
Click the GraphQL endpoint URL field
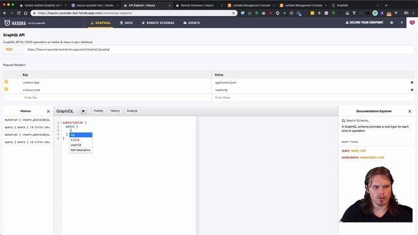[x=219, y=50]
